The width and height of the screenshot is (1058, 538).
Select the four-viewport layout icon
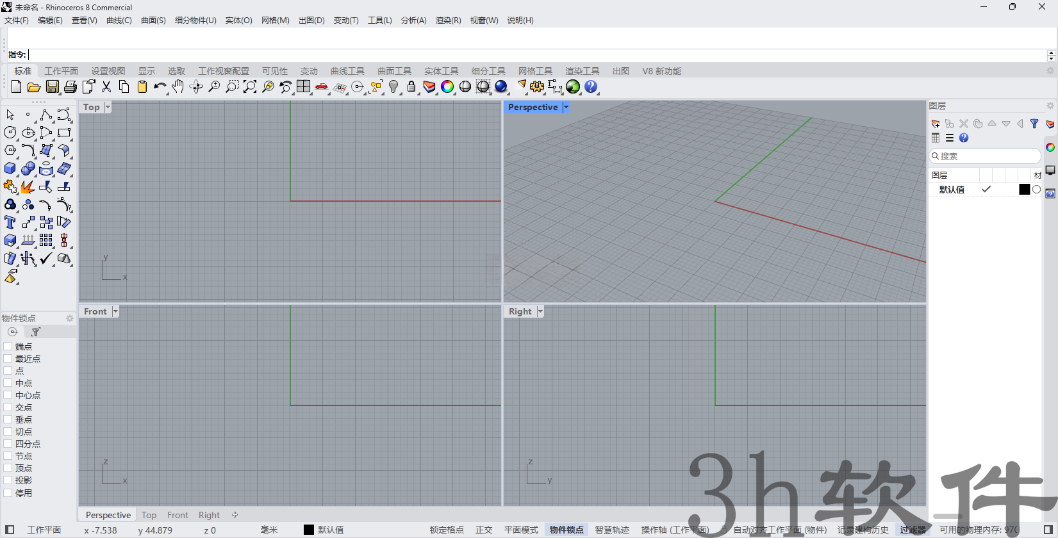(304, 86)
